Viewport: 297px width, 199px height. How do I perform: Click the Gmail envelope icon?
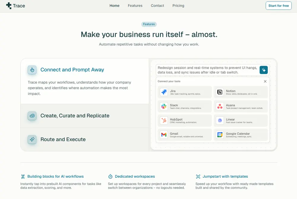[x=164, y=135]
